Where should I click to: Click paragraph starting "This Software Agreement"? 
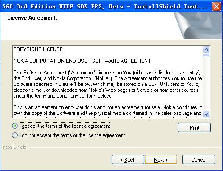pyautogui.click(x=108, y=84)
